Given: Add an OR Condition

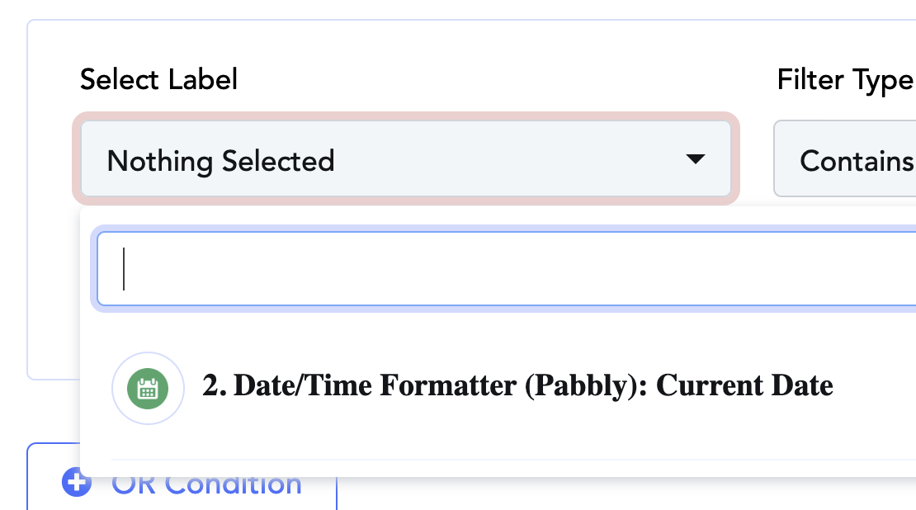Looking at the screenshot, I should (182, 483).
